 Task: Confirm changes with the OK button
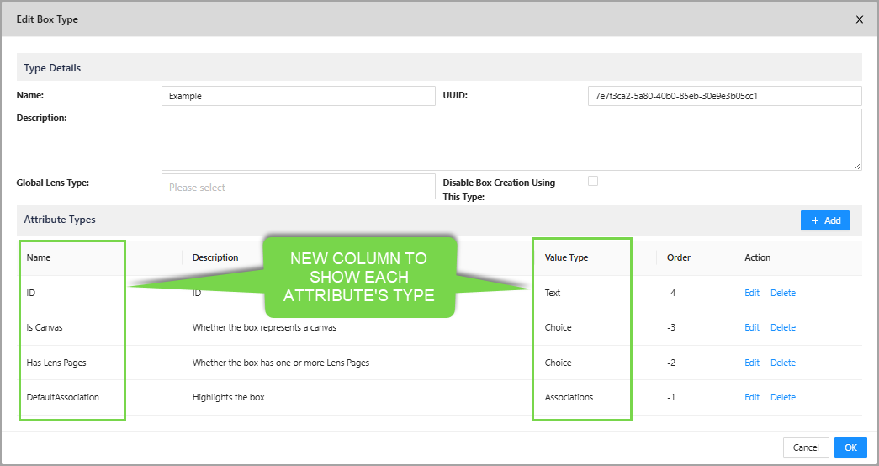pos(850,447)
